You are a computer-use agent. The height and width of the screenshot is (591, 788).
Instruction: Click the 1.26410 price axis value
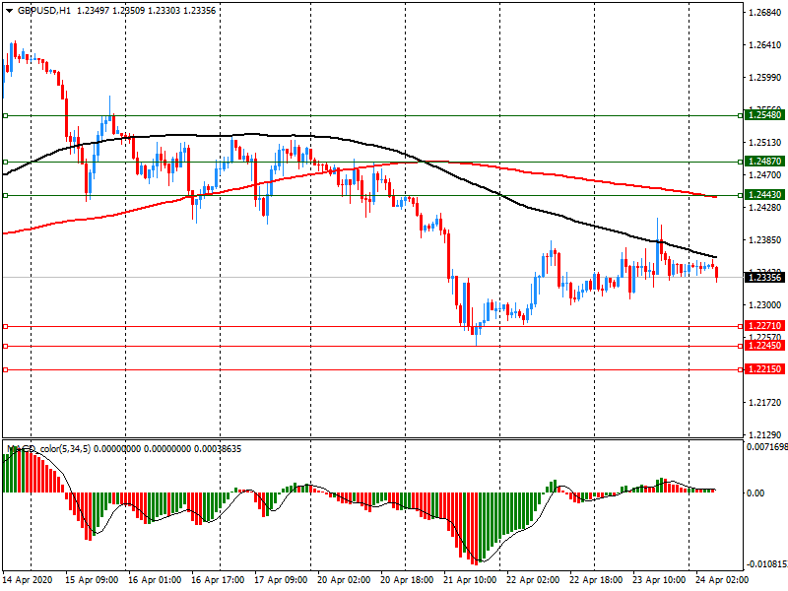[x=765, y=45]
